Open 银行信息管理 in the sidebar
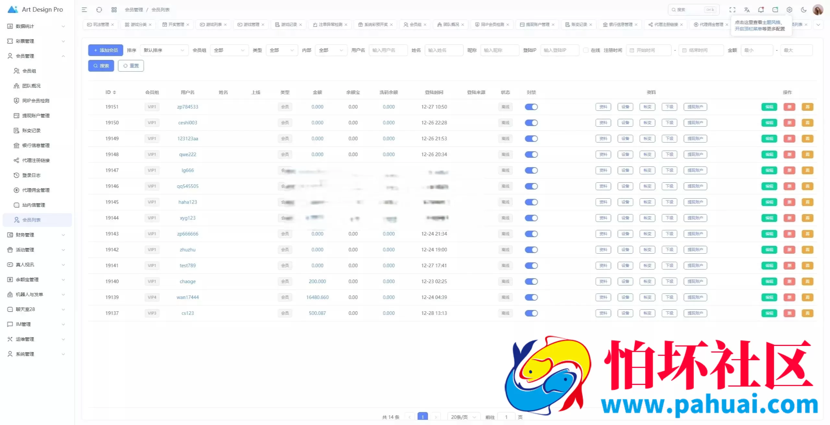 pos(37,145)
